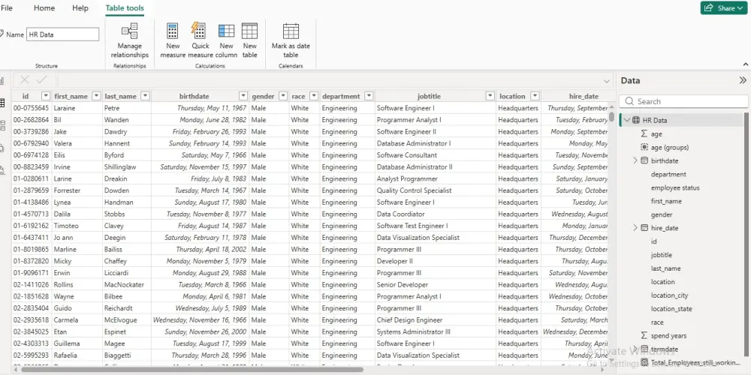The height and width of the screenshot is (375, 751).
Task: Select the age (groups) field
Action: (x=670, y=147)
